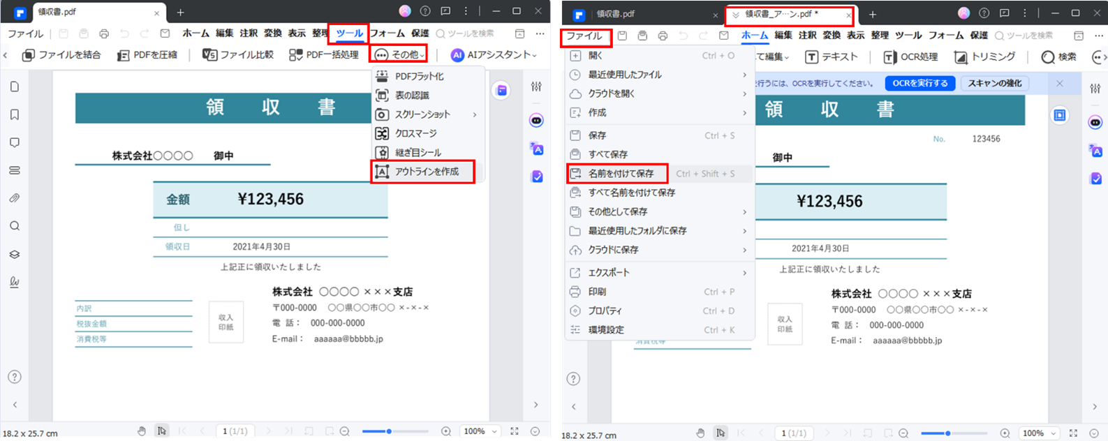Click the properties sliders icon in left window's right sidebar
Screen dimensions: 1108x441
coord(536,87)
